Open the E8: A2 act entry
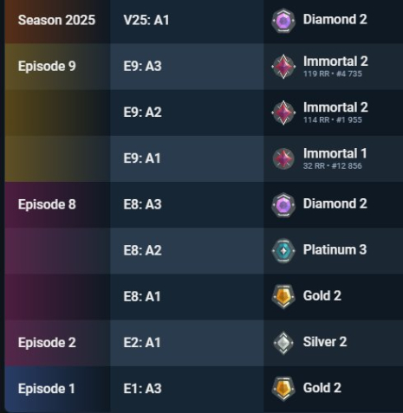This screenshot has height=413, width=403. pyautogui.click(x=142, y=250)
